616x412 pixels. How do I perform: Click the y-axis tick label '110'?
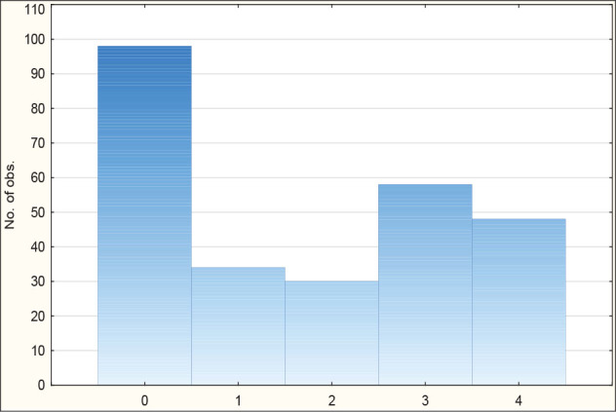pyautogui.click(x=35, y=10)
